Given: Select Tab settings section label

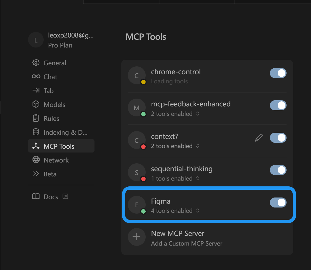Looking at the screenshot, I should [x=49, y=91].
